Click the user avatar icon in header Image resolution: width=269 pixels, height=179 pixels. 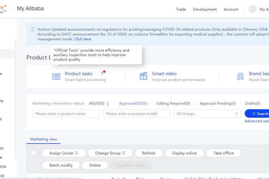[x=252, y=9]
